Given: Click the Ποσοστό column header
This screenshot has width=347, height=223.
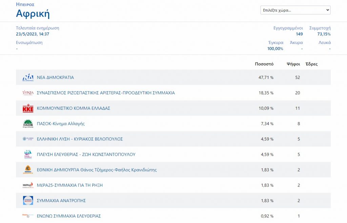Looking at the screenshot, I should tap(264, 64).
